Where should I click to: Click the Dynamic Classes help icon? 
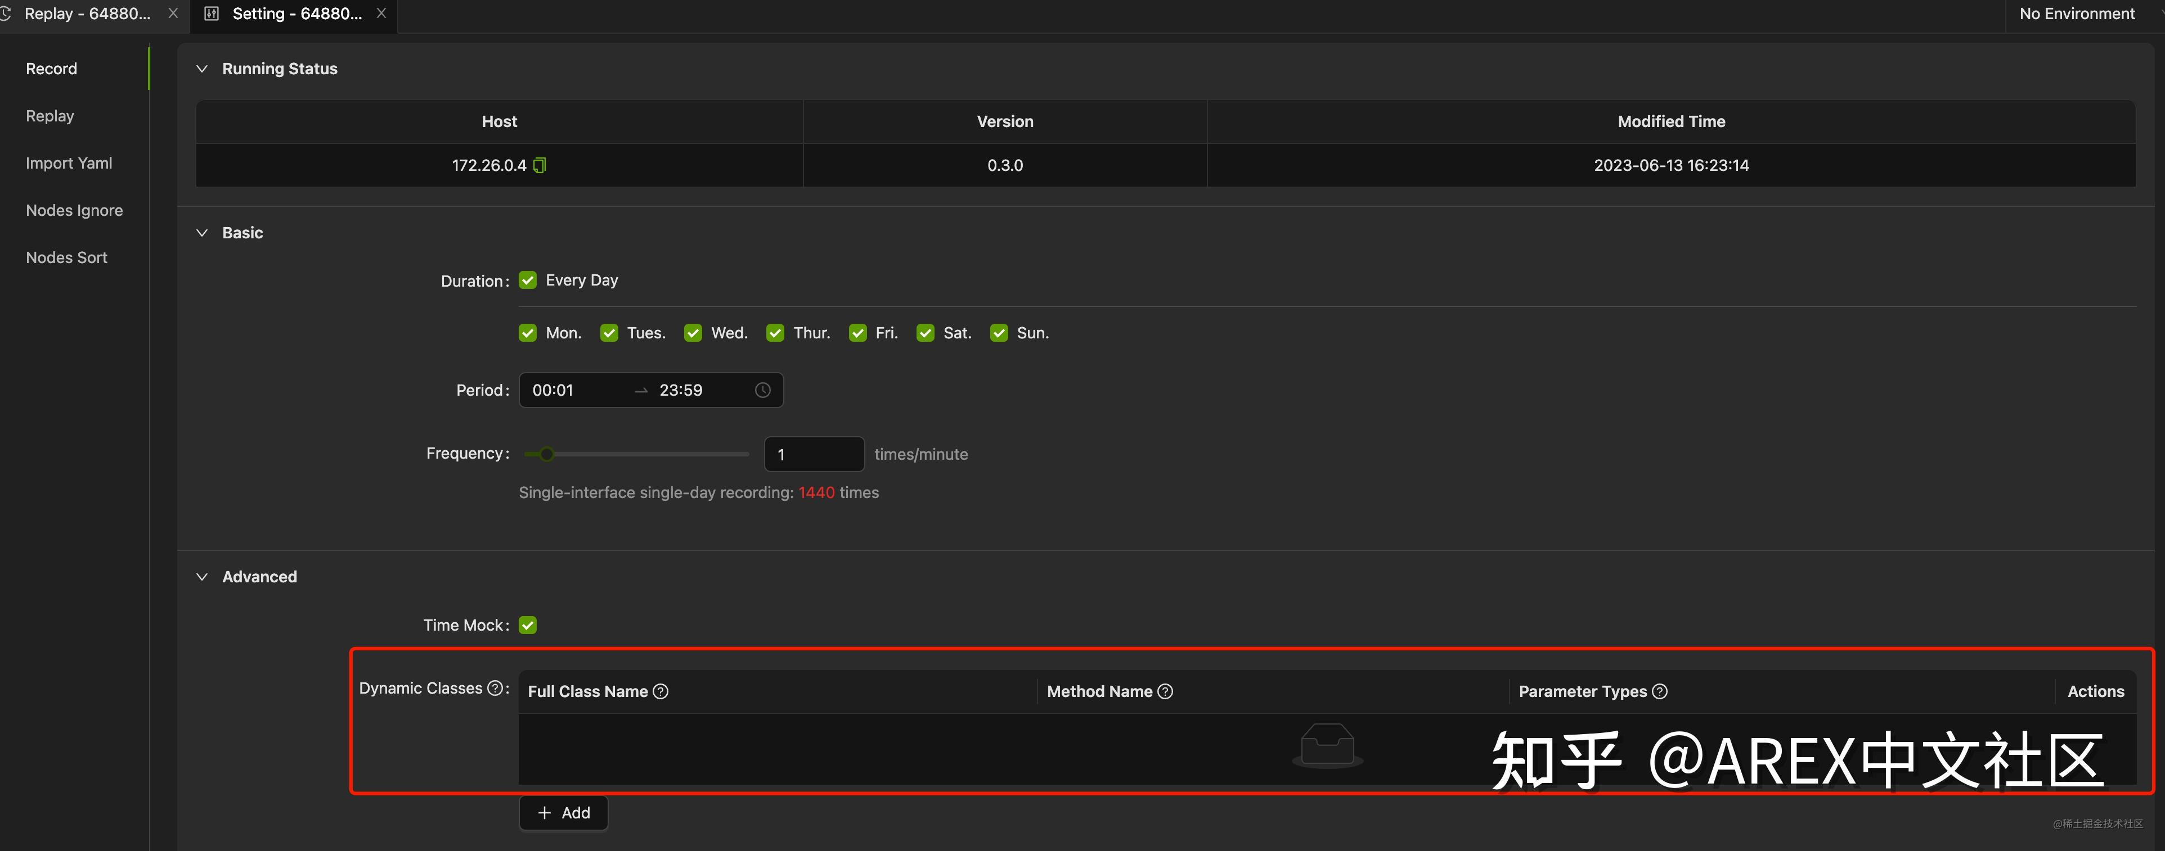495,688
